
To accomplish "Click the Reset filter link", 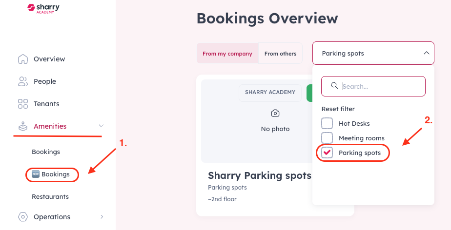I will click(338, 109).
